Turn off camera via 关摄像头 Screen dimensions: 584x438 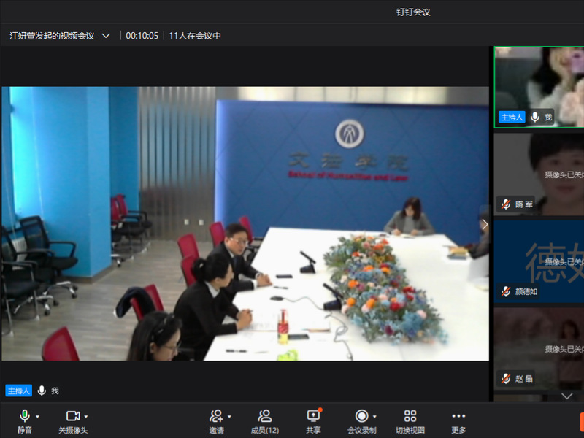(x=72, y=415)
